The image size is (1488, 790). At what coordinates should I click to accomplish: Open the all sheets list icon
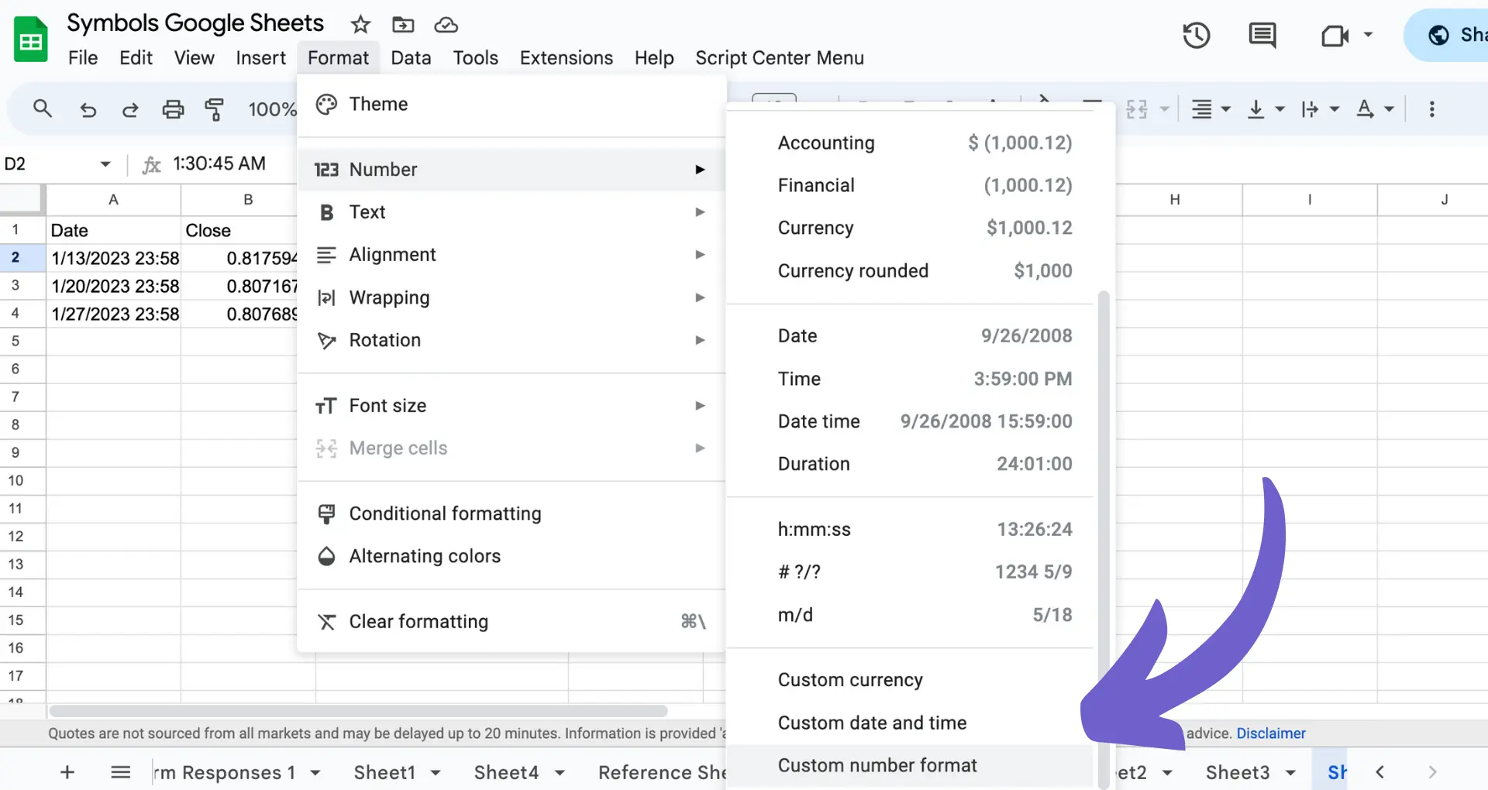coord(120,772)
